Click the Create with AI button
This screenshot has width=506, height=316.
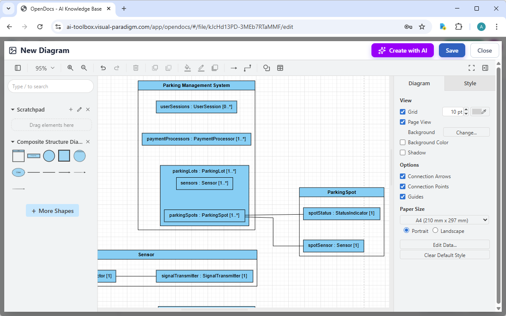point(402,50)
